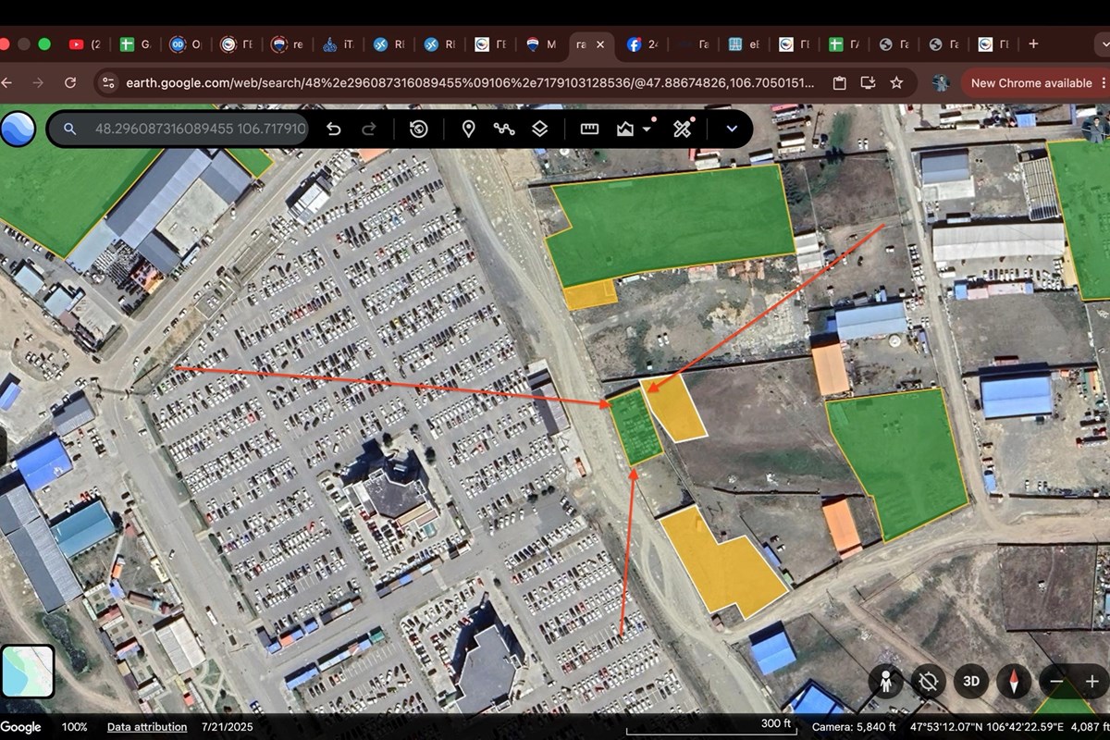Expand the elevation profile dropdown arrow
The image size is (1110, 740).
pyautogui.click(x=647, y=129)
